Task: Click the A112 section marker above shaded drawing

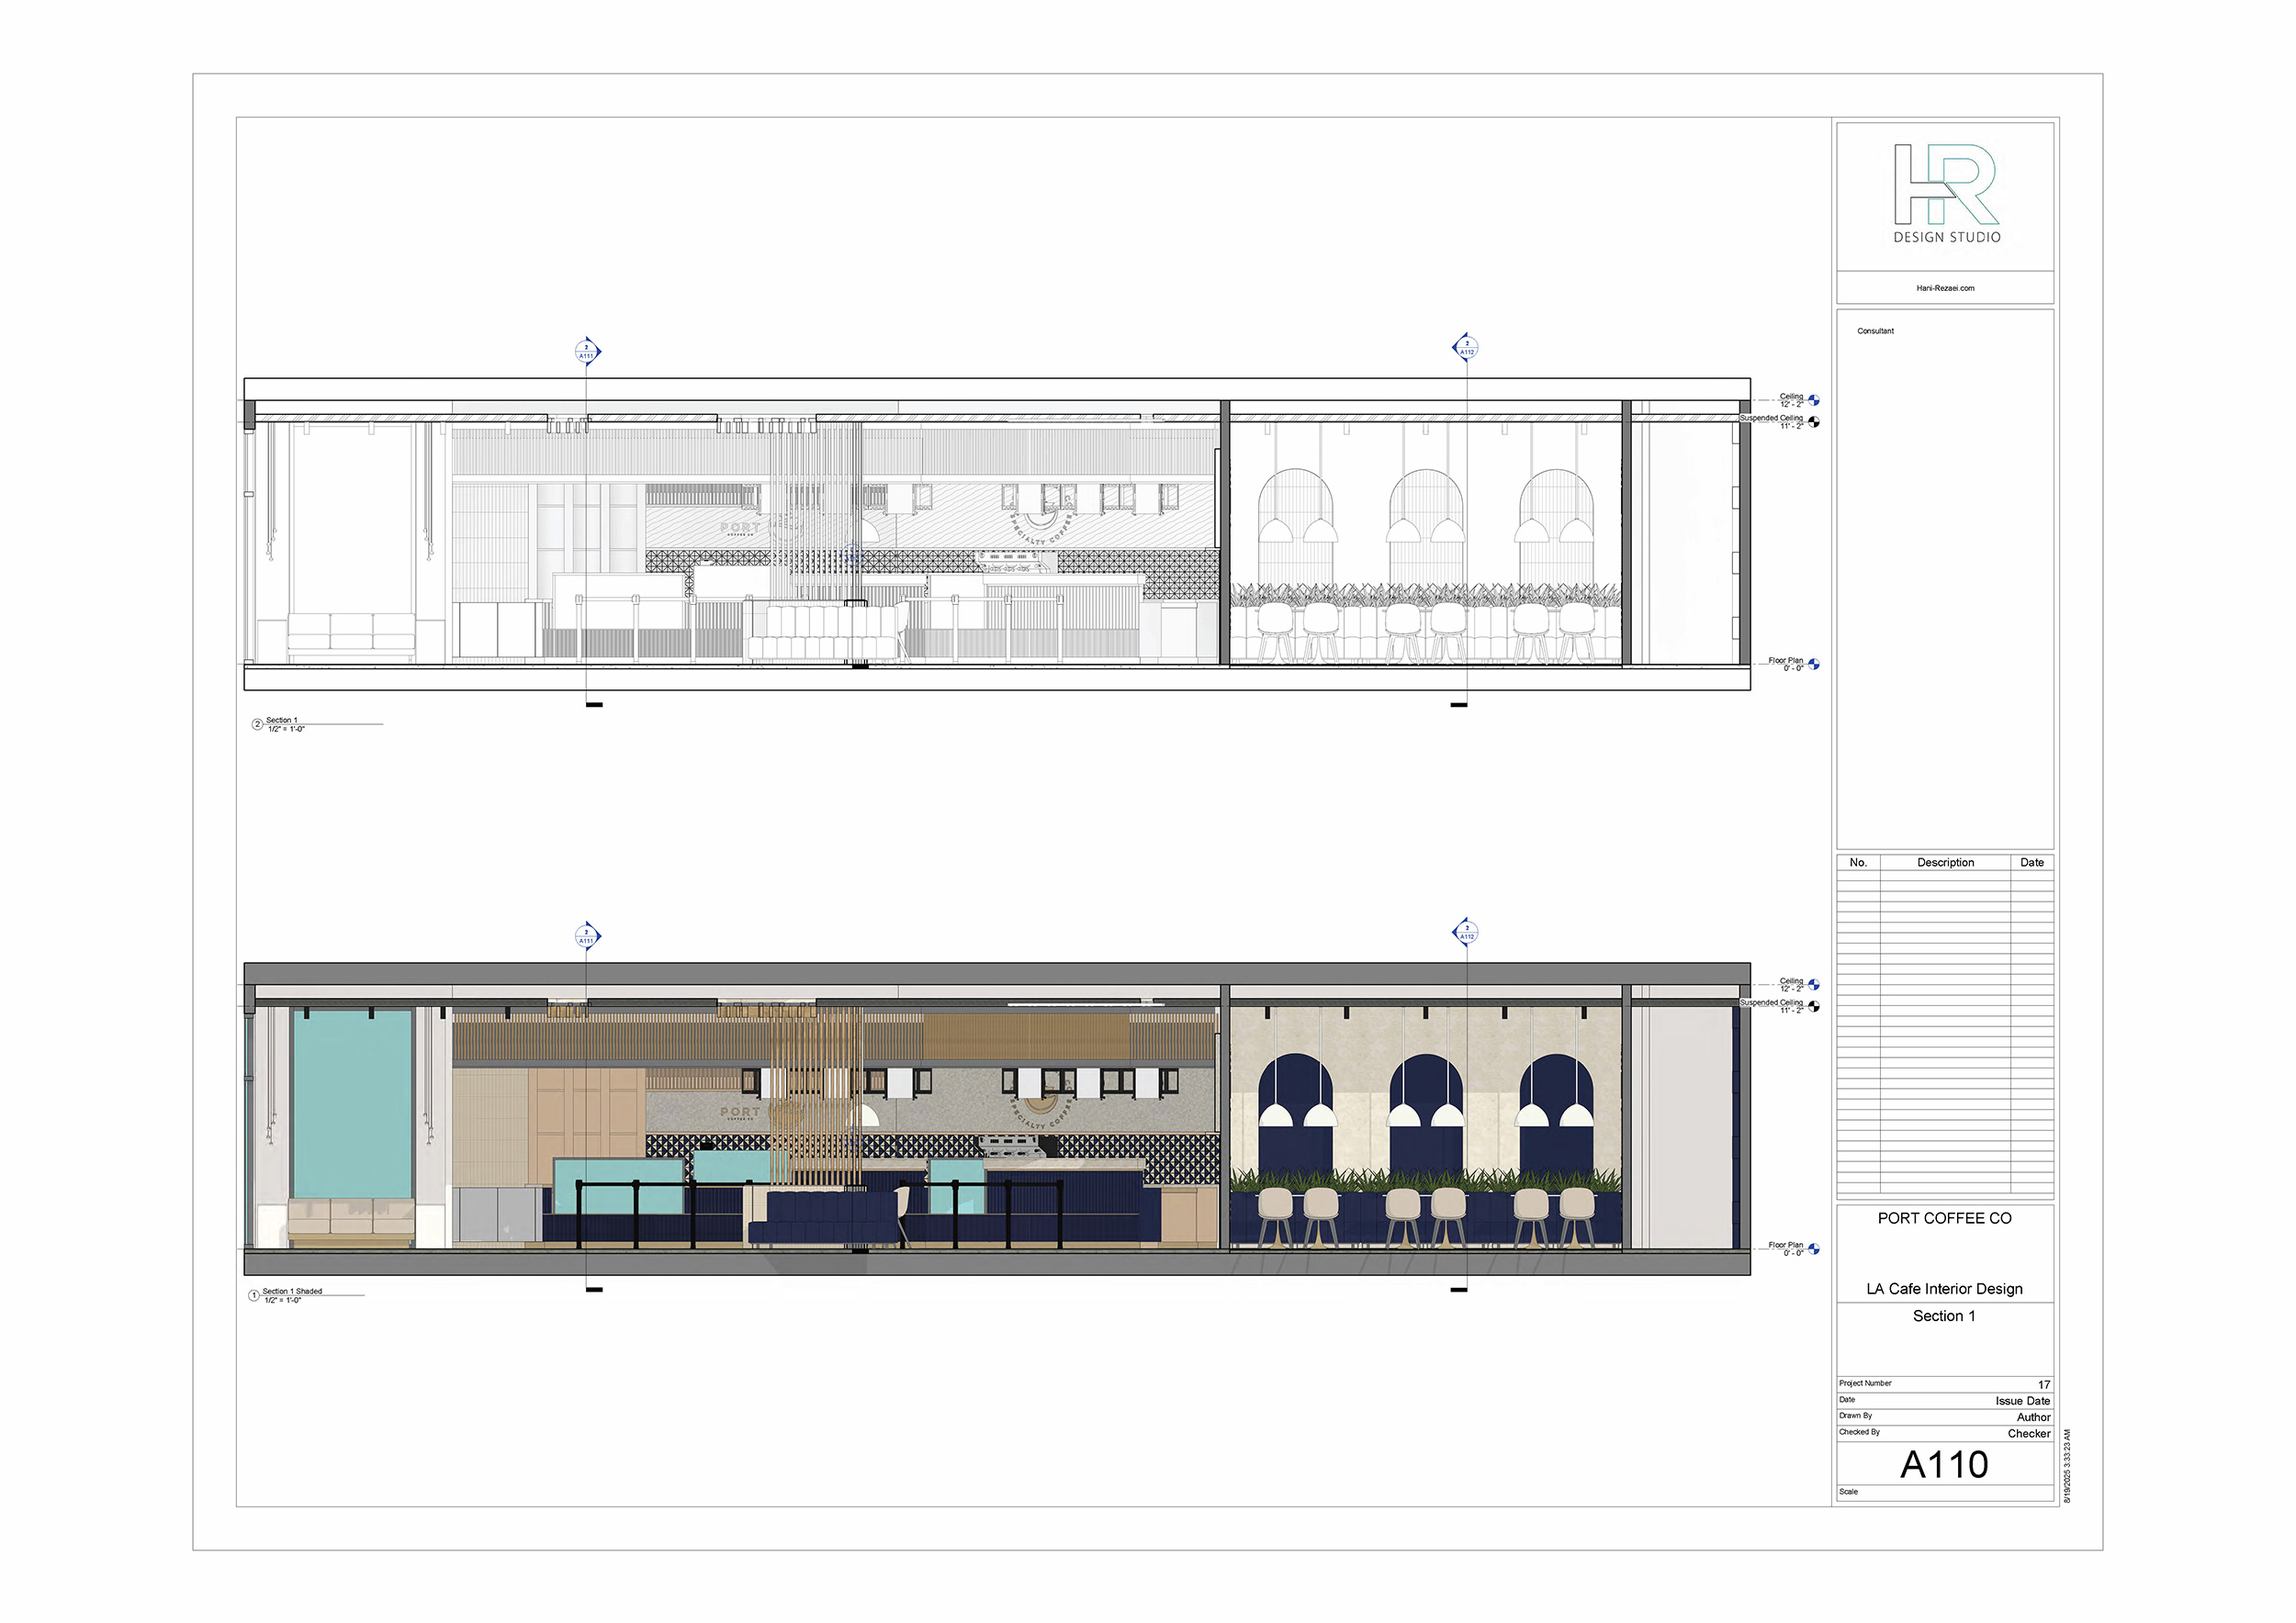Action: (1466, 933)
